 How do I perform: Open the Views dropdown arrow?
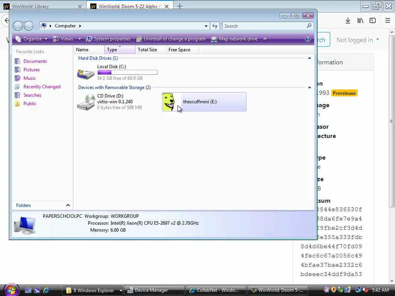point(79,39)
